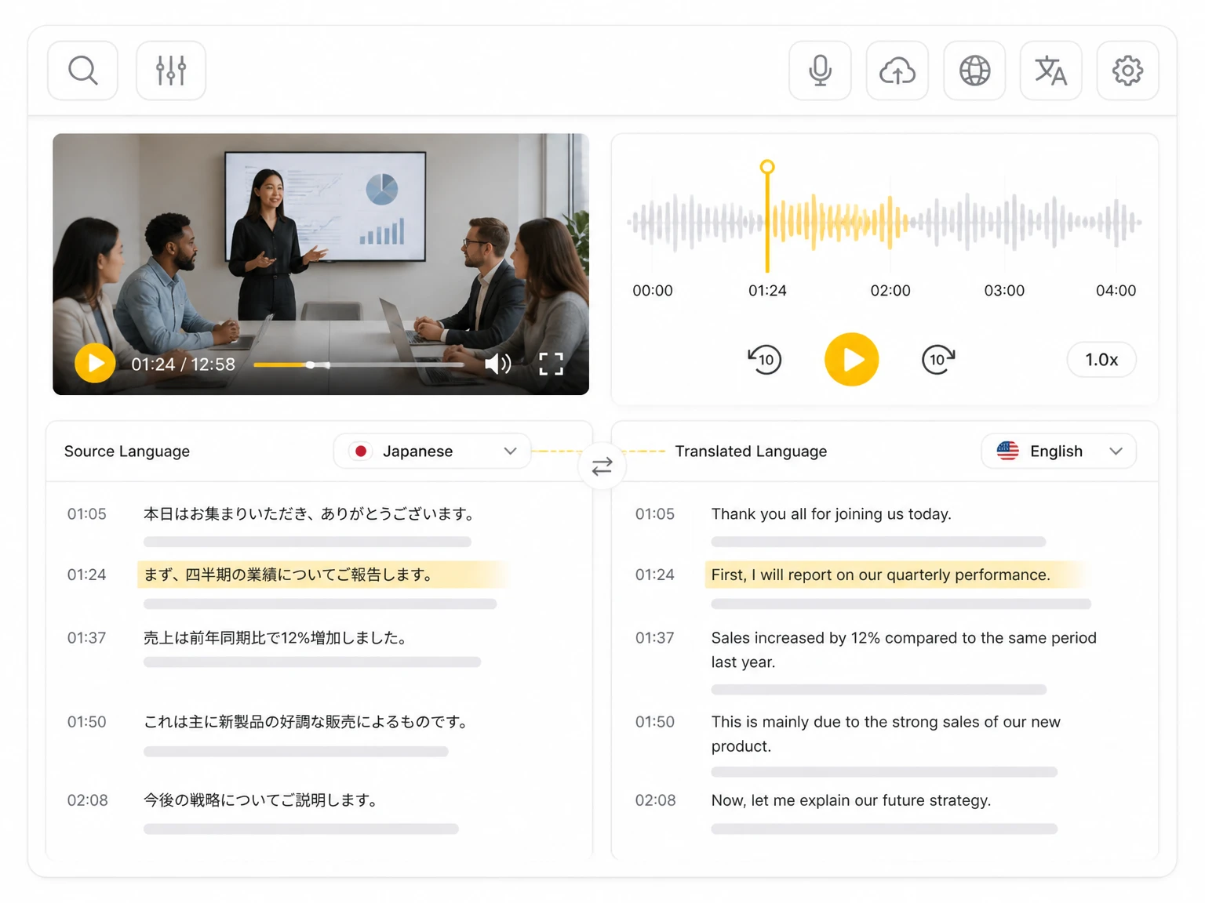This screenshot has width=1205, height=903.
Task: Select 'Sales increased by 12%' translation line
Action: (x=904, y=650)
